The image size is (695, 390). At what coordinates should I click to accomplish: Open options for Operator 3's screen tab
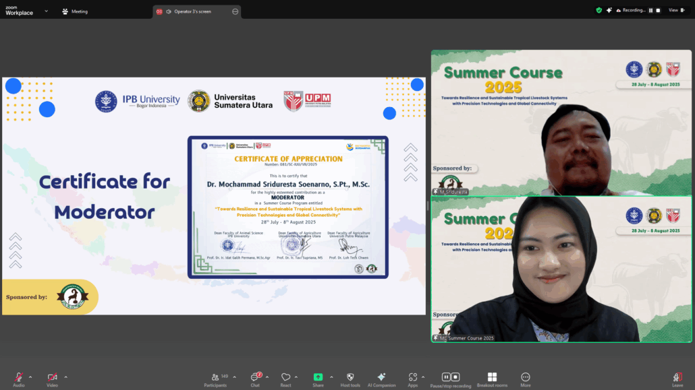235,11
